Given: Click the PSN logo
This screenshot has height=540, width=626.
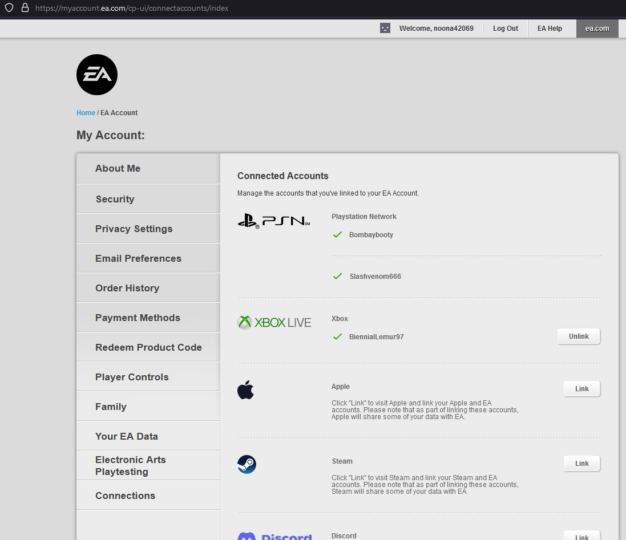Looking at the screenshot, I should (x=274, y=221).
